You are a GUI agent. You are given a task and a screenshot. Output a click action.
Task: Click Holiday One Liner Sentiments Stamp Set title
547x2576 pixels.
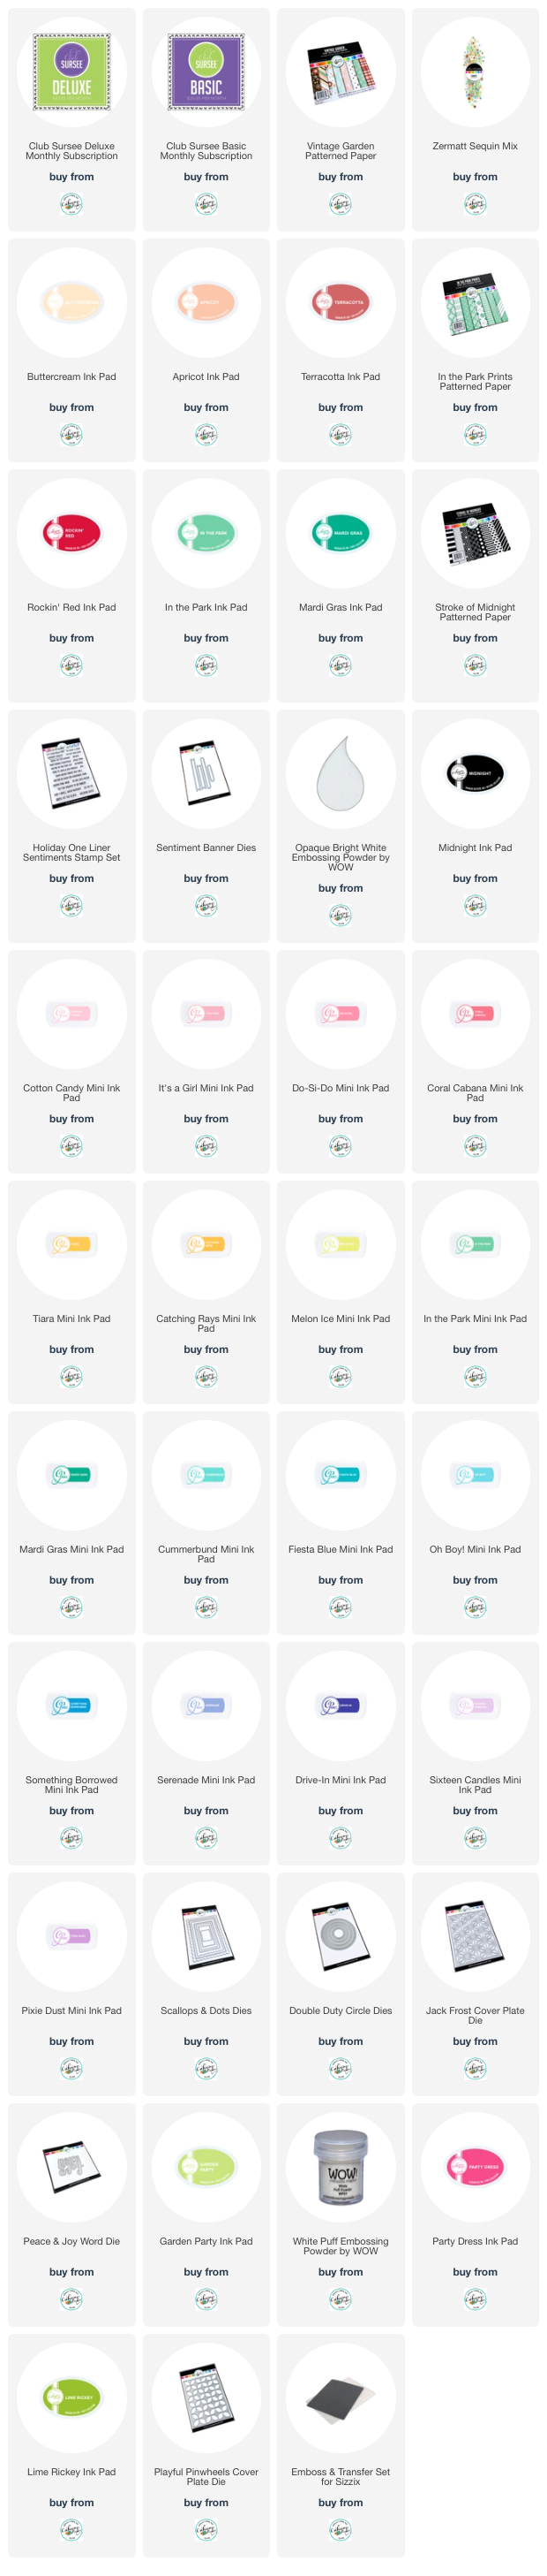[x=71, y=853]
